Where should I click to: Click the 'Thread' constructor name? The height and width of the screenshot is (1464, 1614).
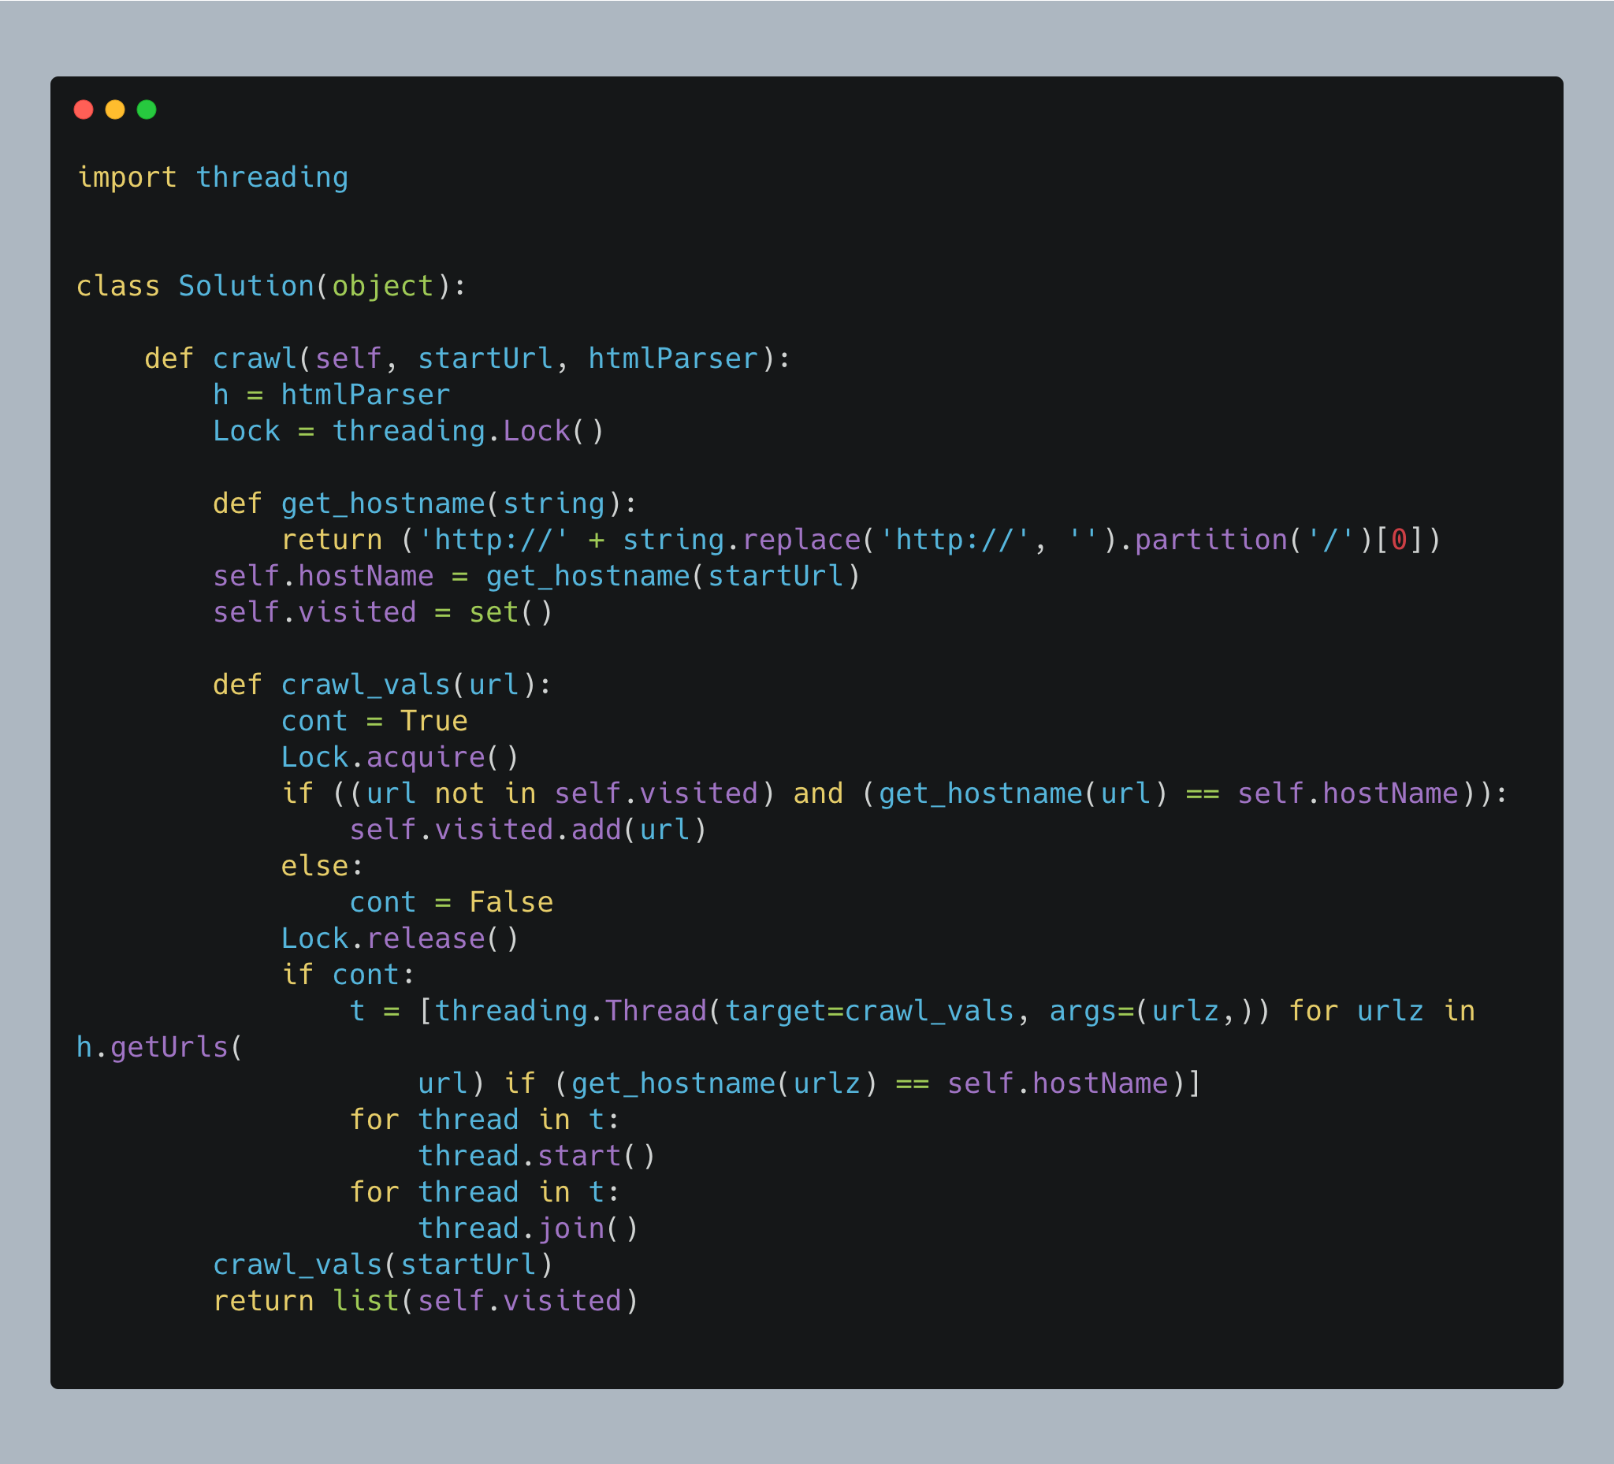pyautogui.click(x=656, y=1011)
